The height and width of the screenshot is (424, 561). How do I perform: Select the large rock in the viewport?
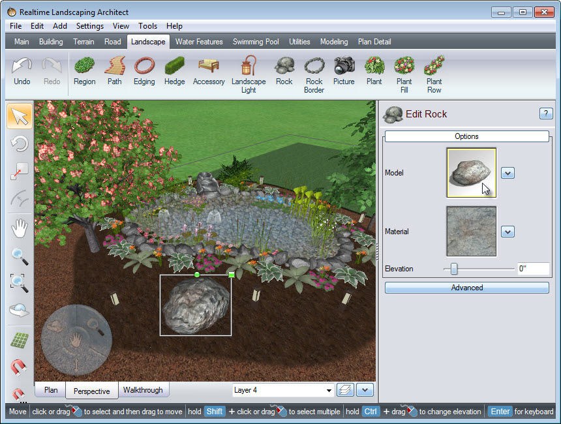pos(196,305)
